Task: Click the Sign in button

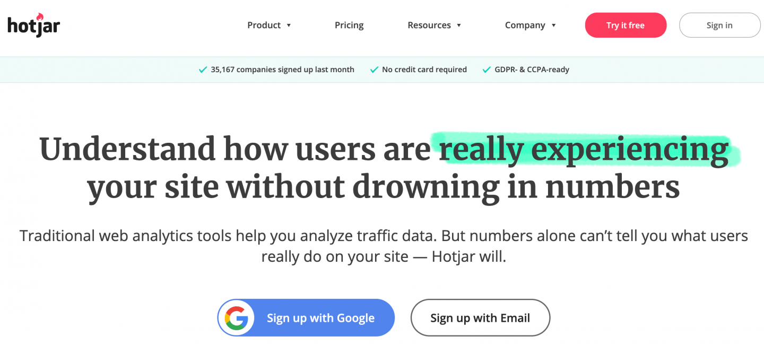Action: [719, 25]
